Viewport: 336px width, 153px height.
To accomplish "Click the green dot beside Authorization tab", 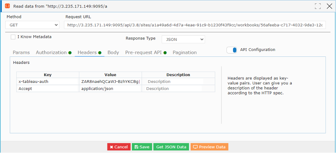I will 70,53.
